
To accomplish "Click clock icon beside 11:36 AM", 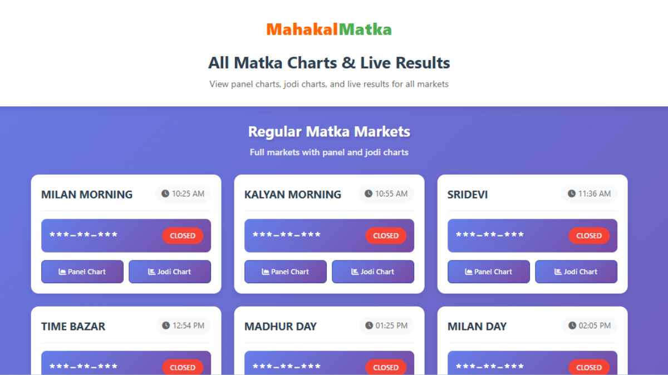I will pos(572,194).
